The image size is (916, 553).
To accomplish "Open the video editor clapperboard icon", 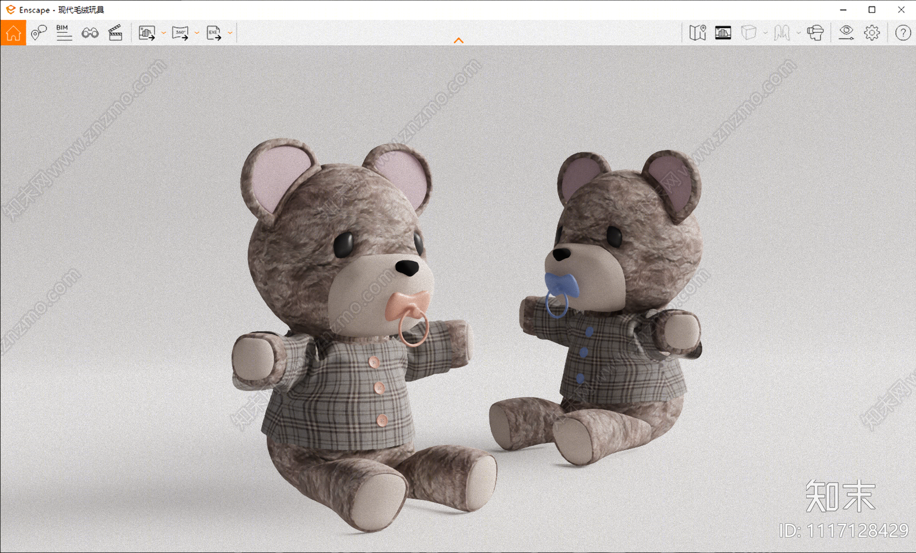I will tap(116, 33).
